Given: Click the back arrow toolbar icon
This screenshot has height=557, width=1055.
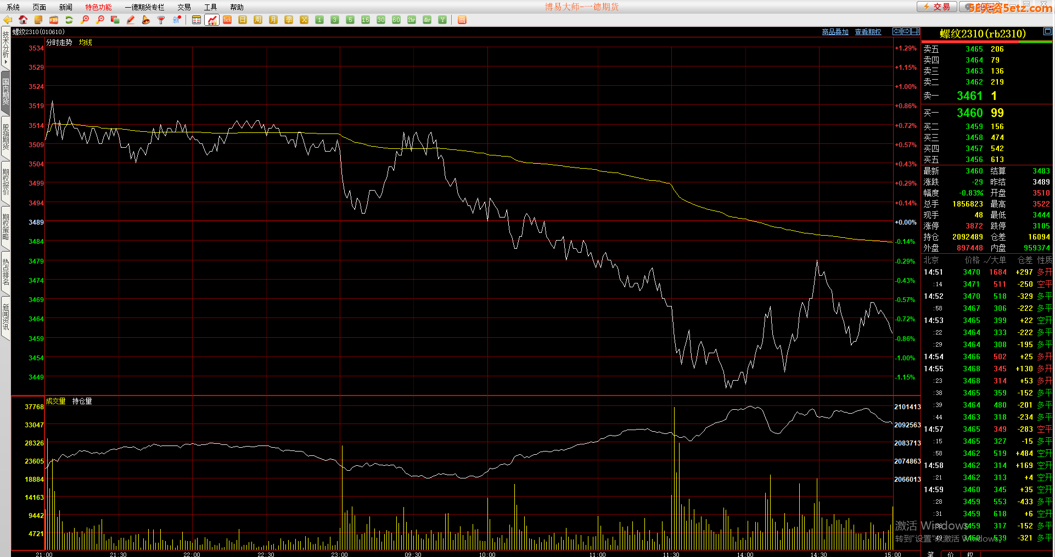Looking at the screenshot, I should click(8, 20).
